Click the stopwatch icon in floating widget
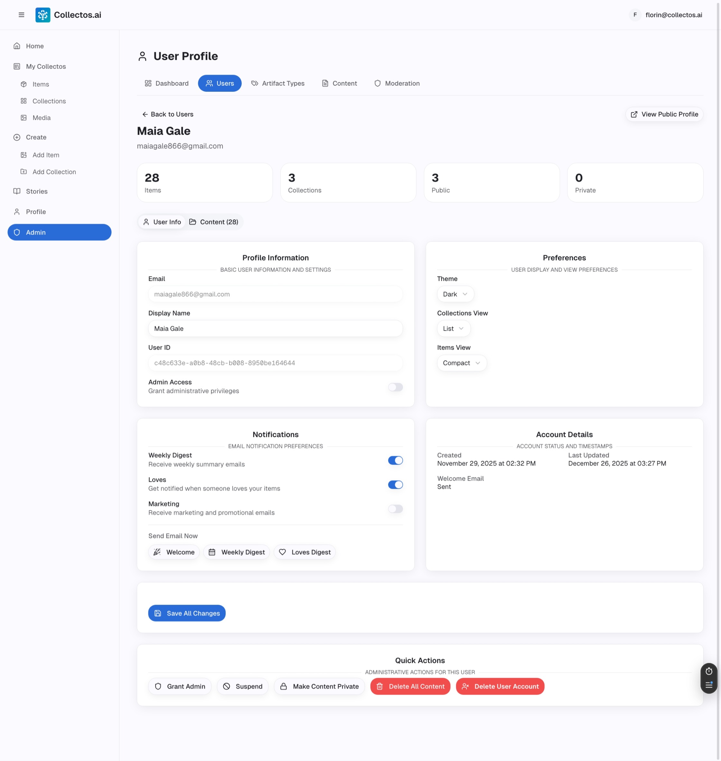 click(708, 671)
